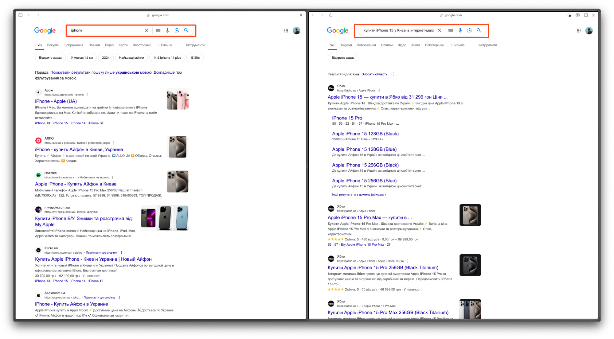Image resolution: width=614 pixels, height=339 pixels.
Task: Start voice search in left window
Action: (x=167, y=30)
